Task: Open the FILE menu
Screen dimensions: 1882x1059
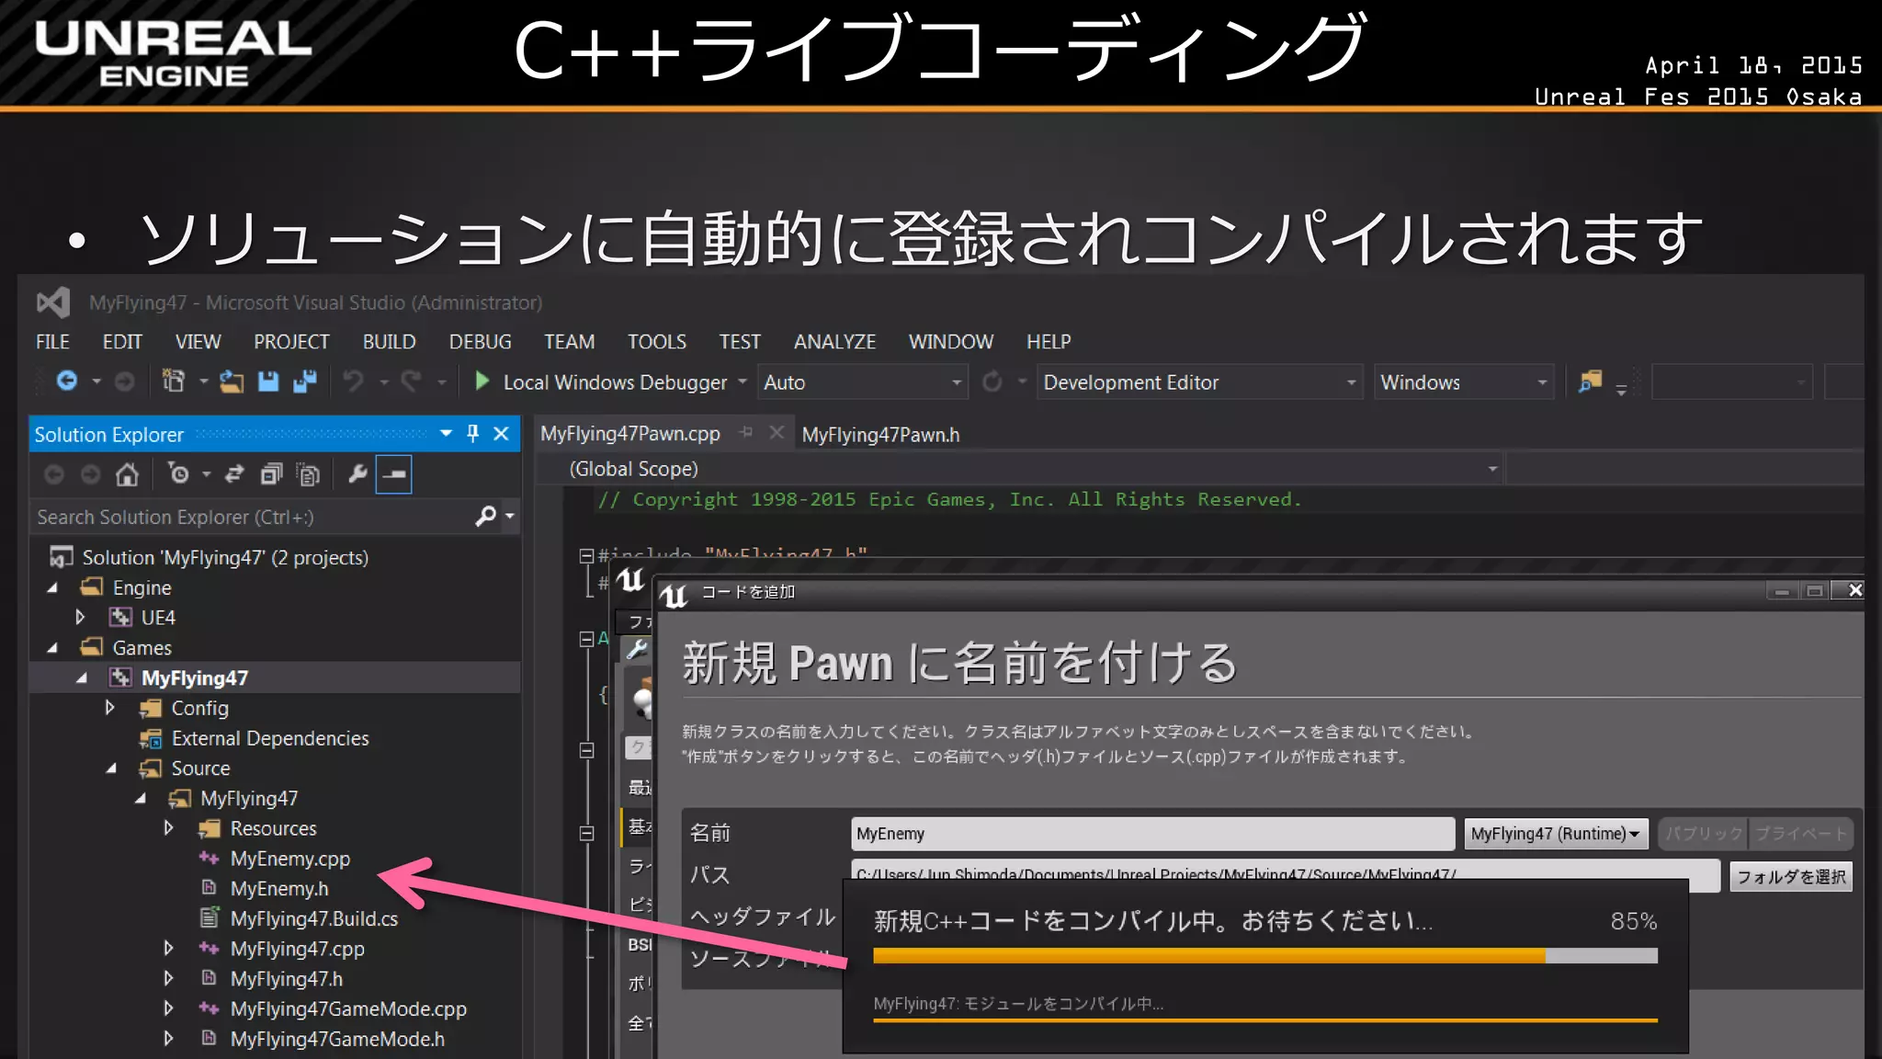Action: tap(52, 342)
